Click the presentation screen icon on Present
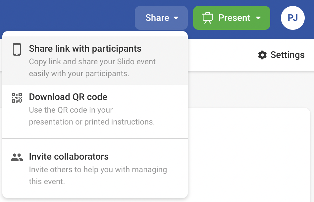The height and width of the screenshot is (202, 314). (207, 18)
